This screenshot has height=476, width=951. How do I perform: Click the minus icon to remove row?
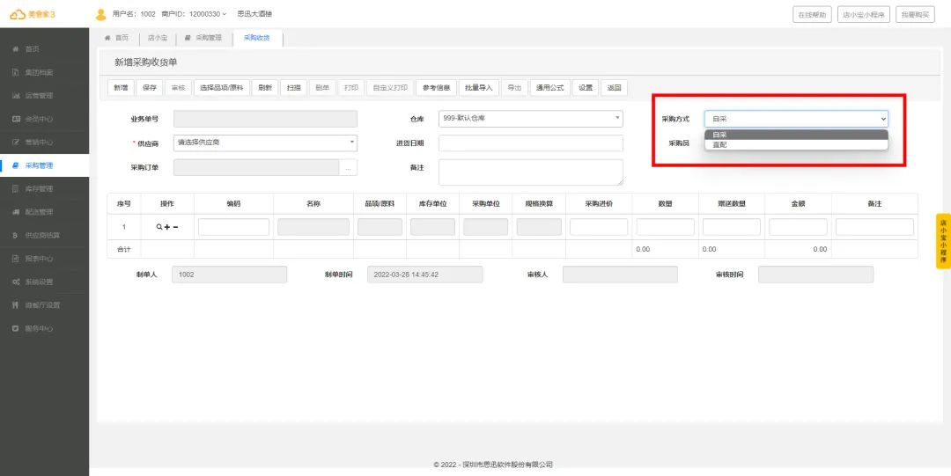point(175,227)
